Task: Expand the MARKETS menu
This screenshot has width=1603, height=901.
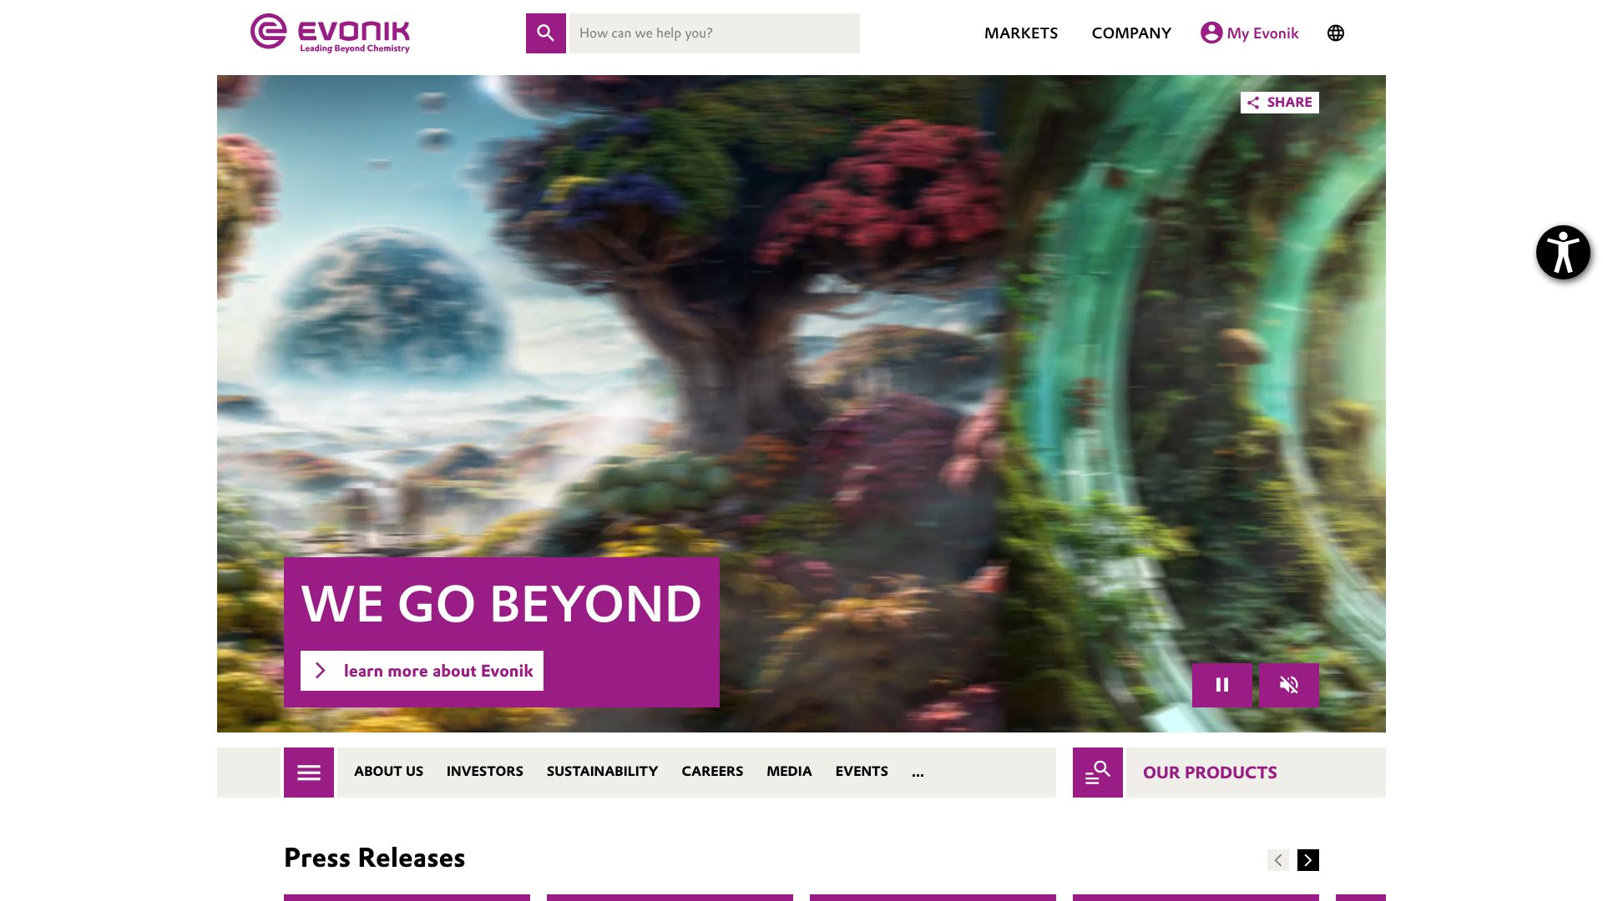Action: click(1021, 33)
